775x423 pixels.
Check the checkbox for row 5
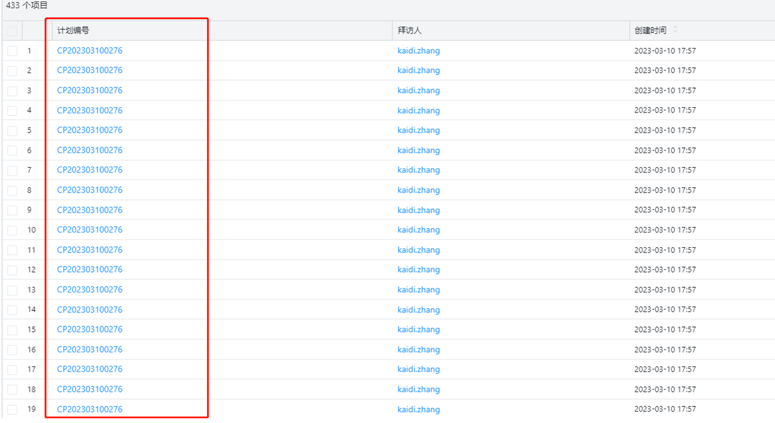click(13, 131)
